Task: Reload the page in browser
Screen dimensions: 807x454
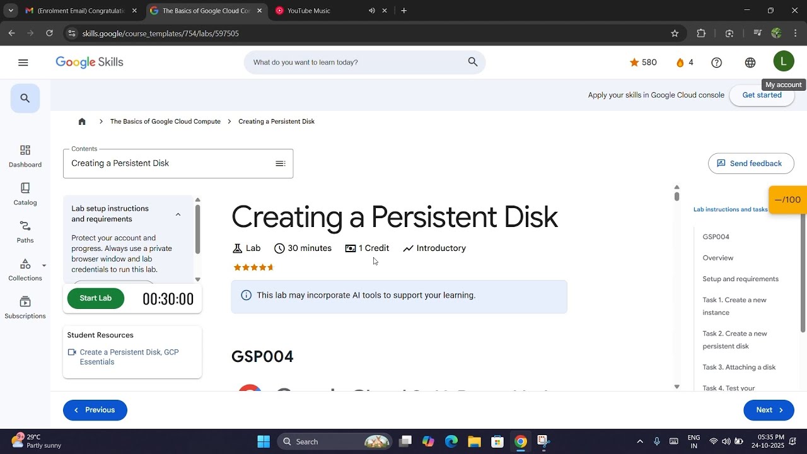Action: coord(49,33)
